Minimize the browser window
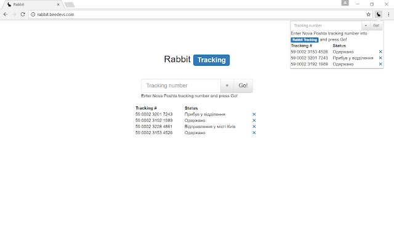This screenshot has width=394, height=246. coord(358,4)
